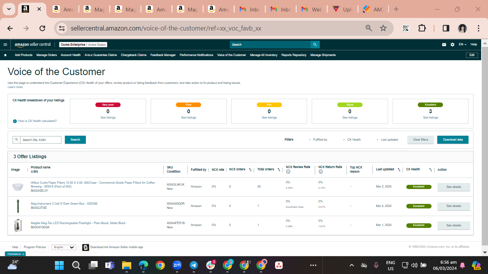Open Manage All Inventory menu item
488x274 pixels.
264,55
